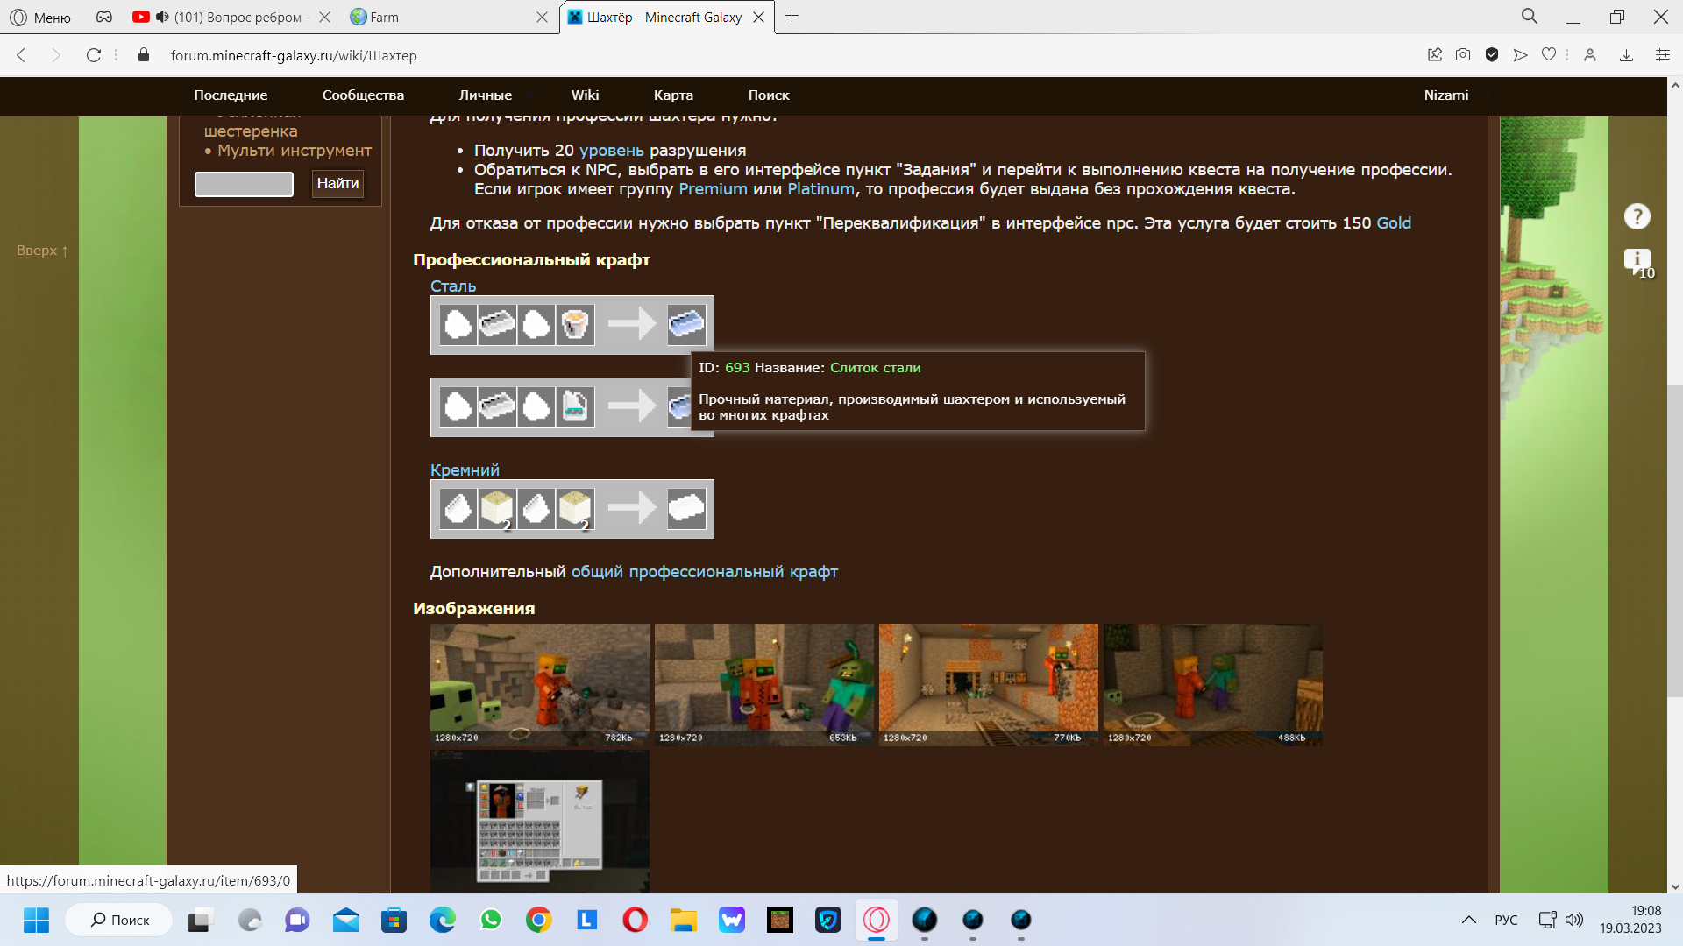The height and width of the screenshot is (946, 1683).
Task: Open the Opera Меню button
Action: click(x=40, y=18)
